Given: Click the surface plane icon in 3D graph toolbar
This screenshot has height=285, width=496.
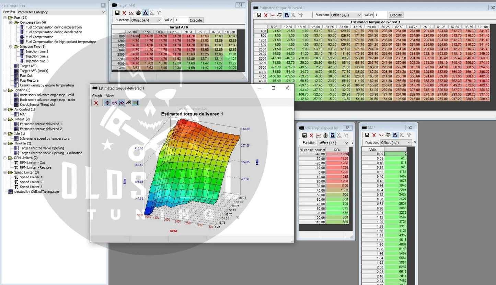Looking at the screenshot, I should click(x=128, y=103).
